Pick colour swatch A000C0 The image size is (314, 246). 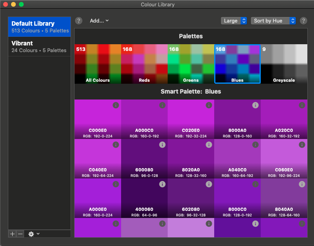[x=144, y=119]
